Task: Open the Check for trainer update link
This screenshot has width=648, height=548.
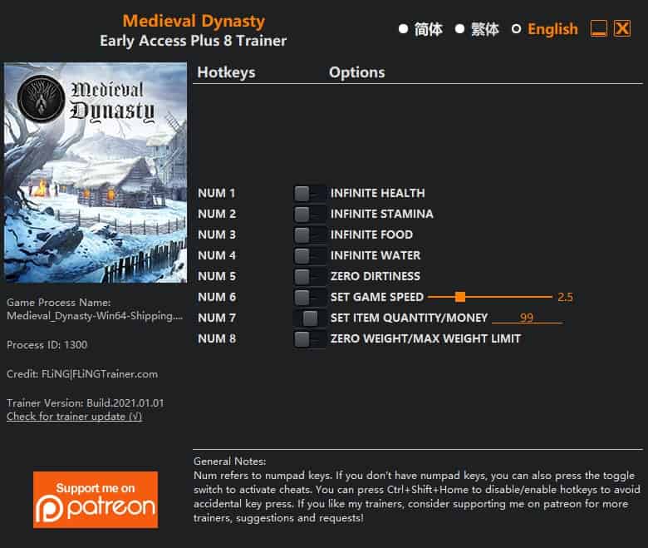Action: [75, 417]
